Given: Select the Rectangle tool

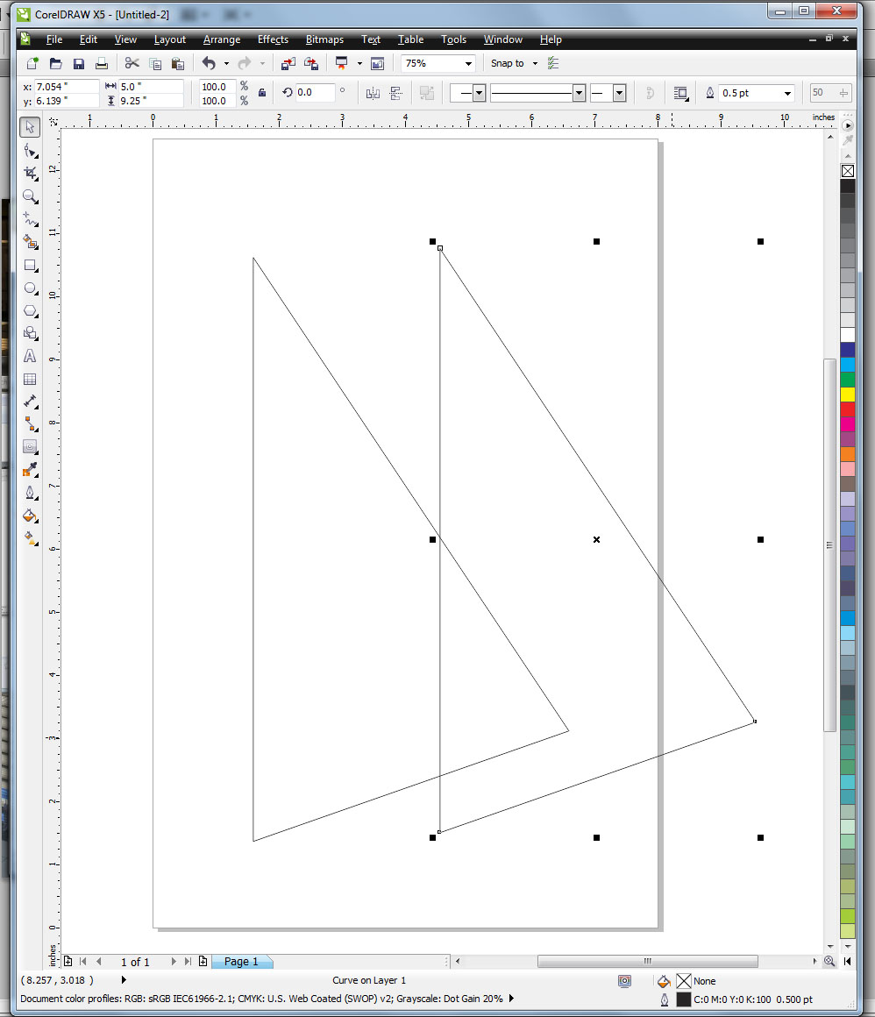Looking at the screenshot, I should coord(30,266).
